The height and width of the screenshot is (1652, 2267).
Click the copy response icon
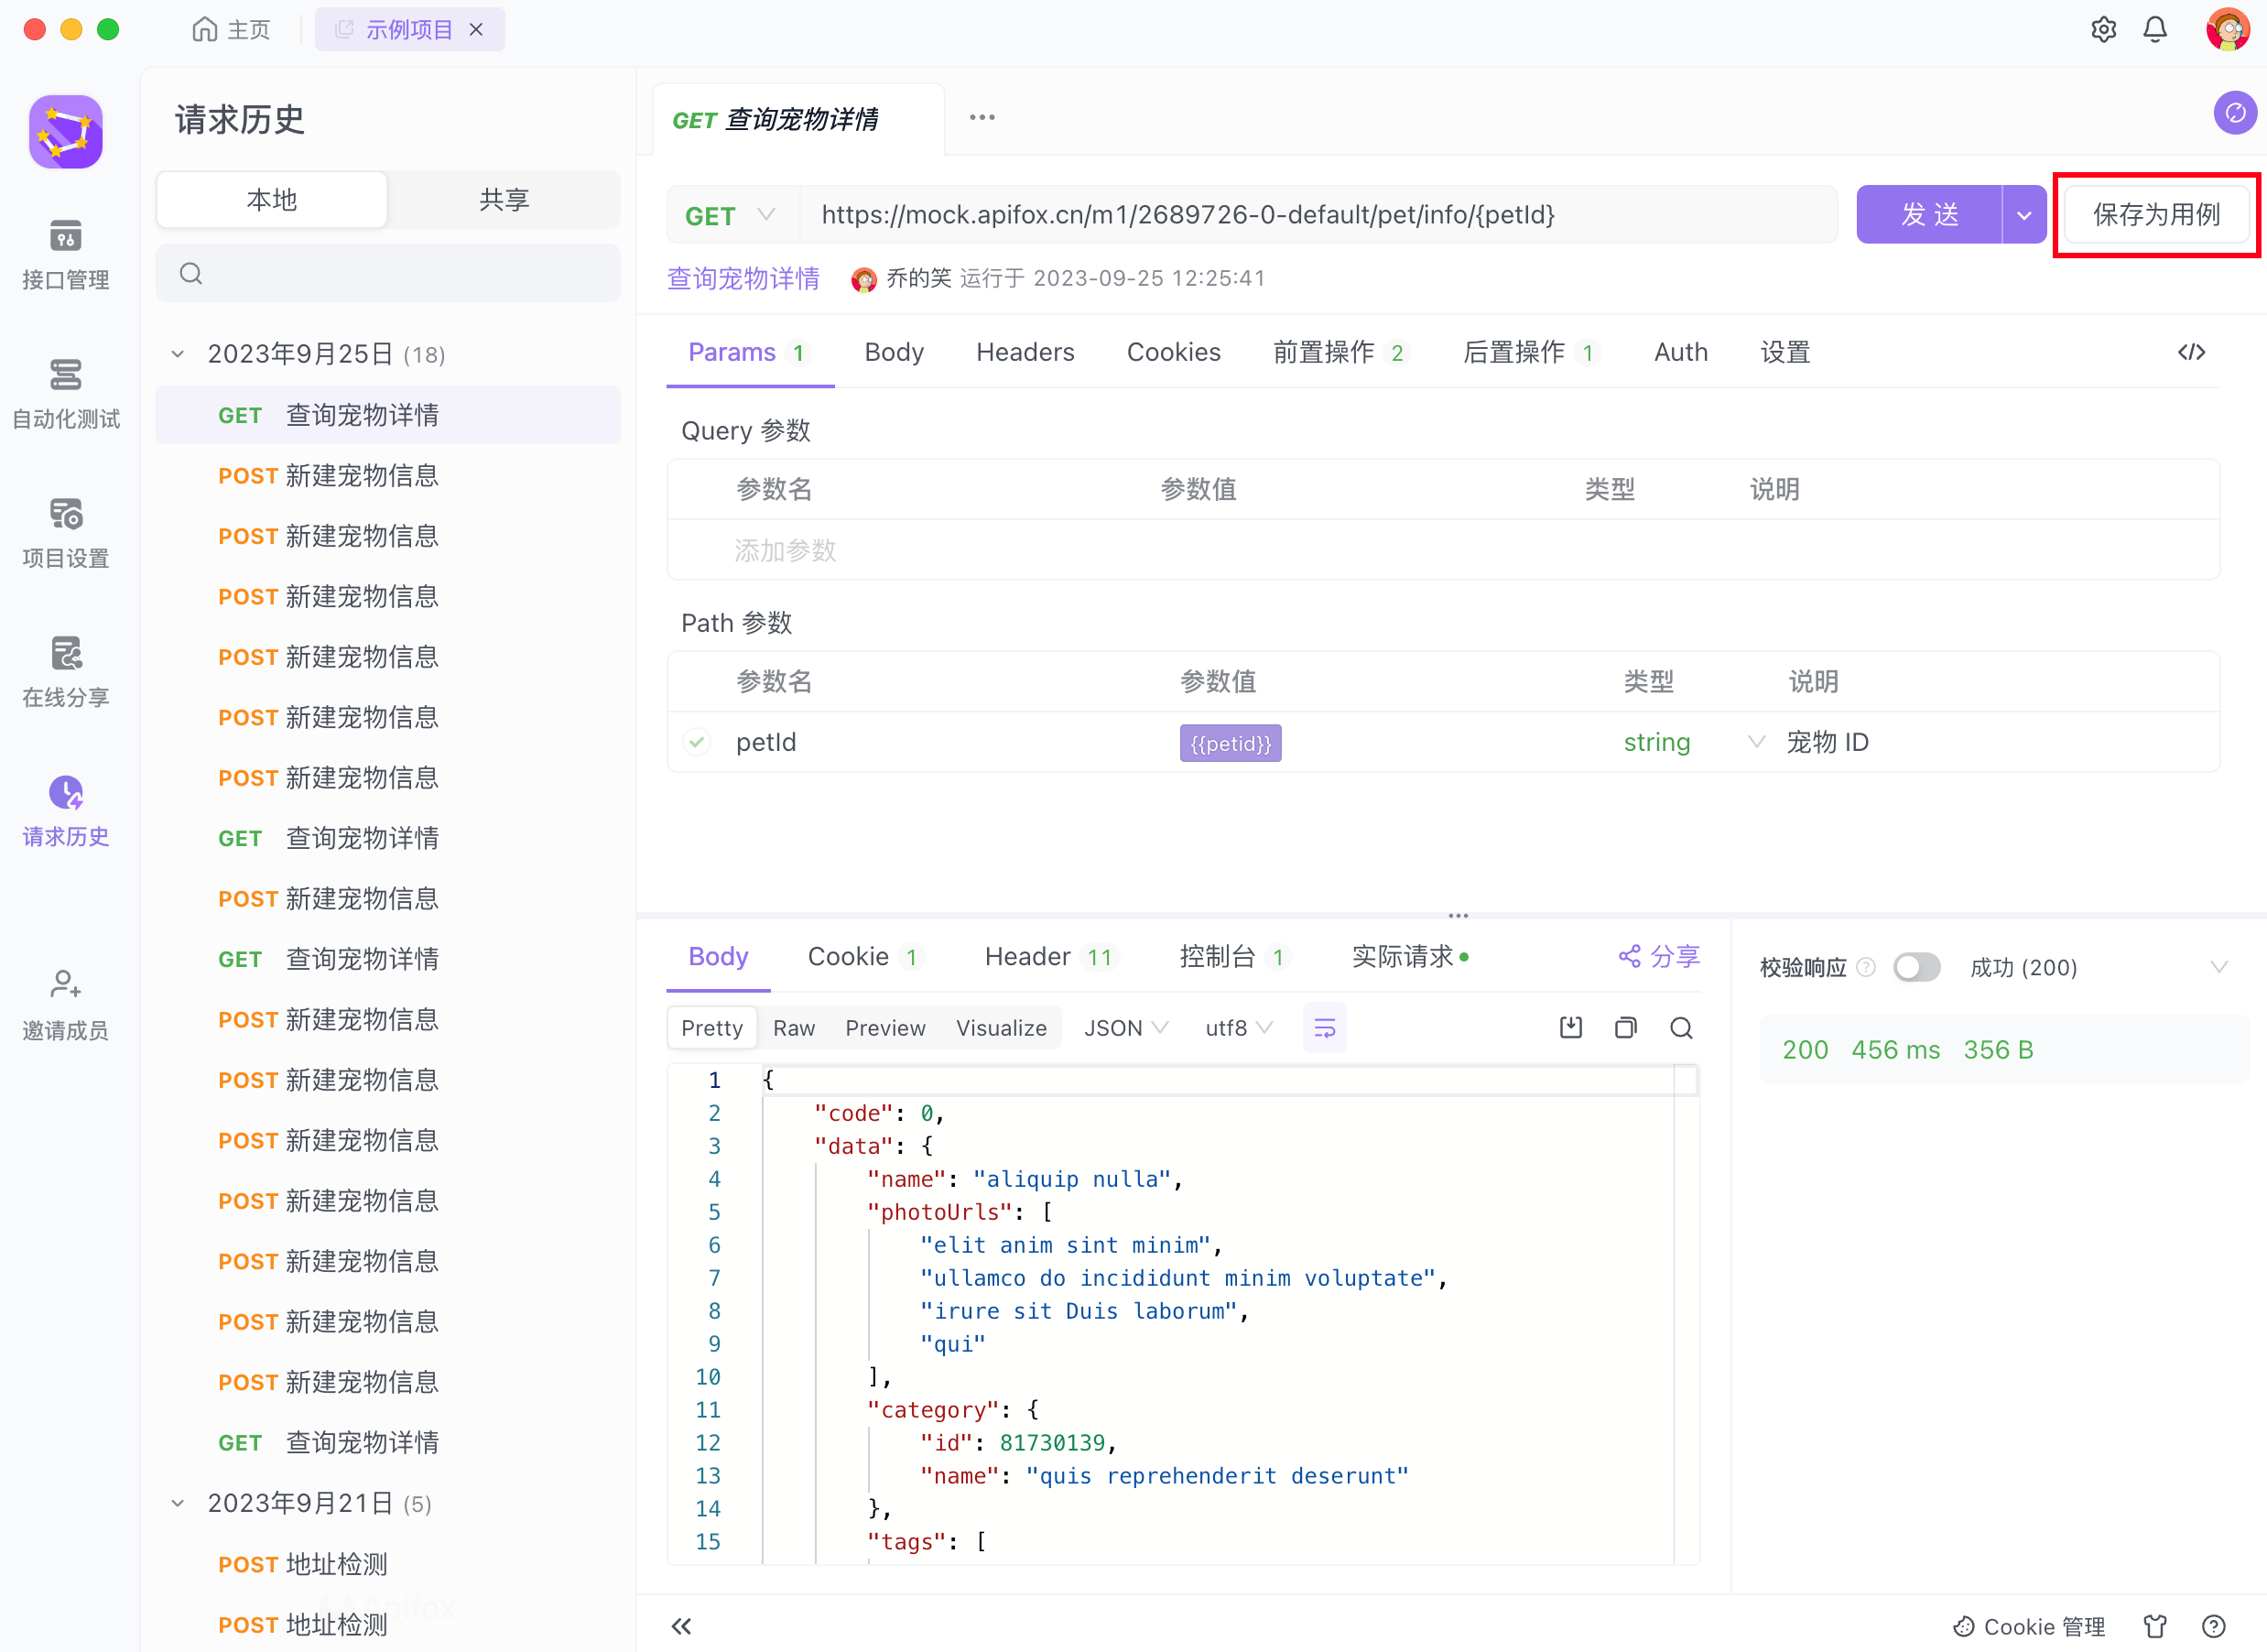(x=1625, y=1028)
